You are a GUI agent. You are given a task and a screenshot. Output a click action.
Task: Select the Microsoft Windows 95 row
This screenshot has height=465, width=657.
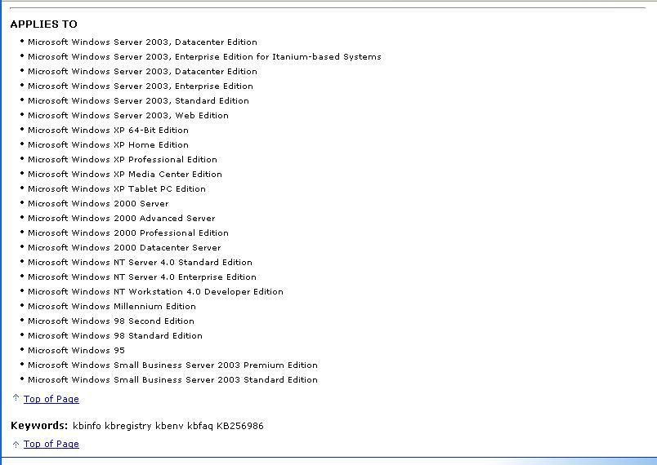(x=76, y=351)
